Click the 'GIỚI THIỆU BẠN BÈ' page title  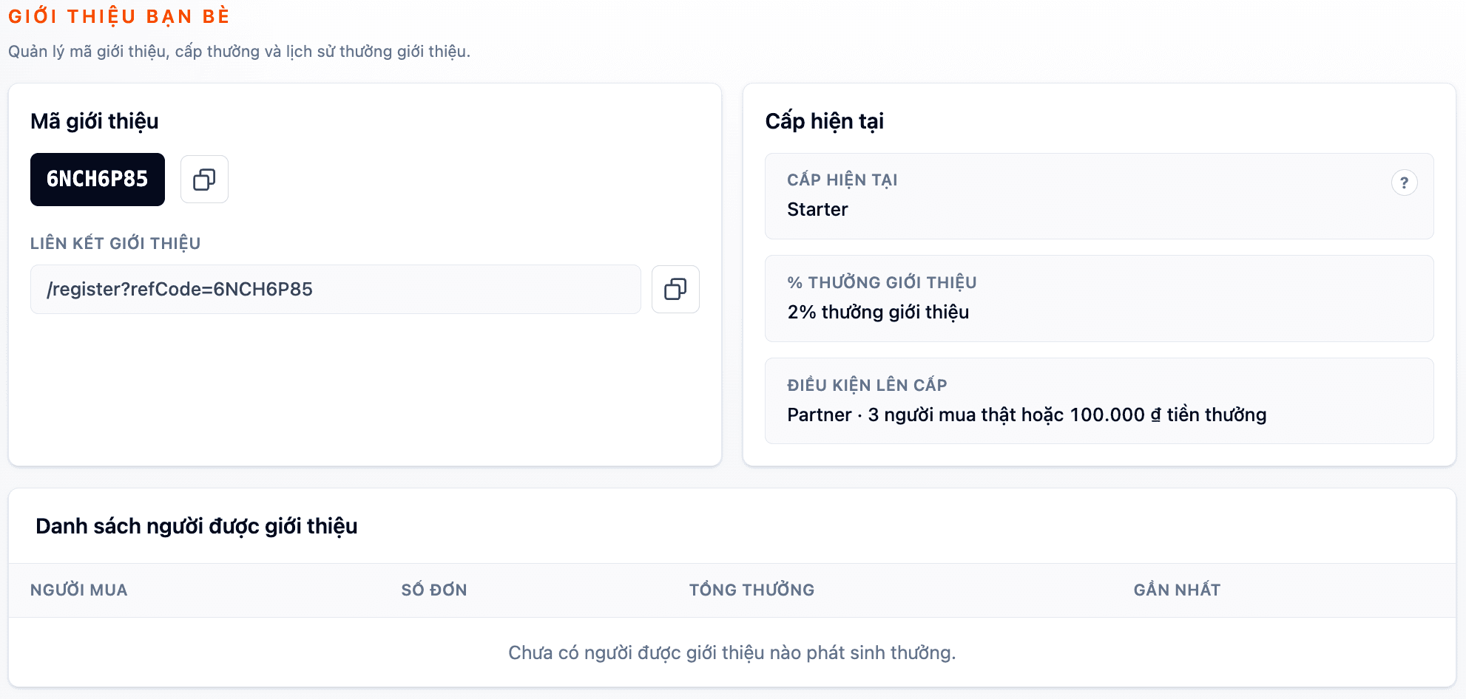[119, 16]
